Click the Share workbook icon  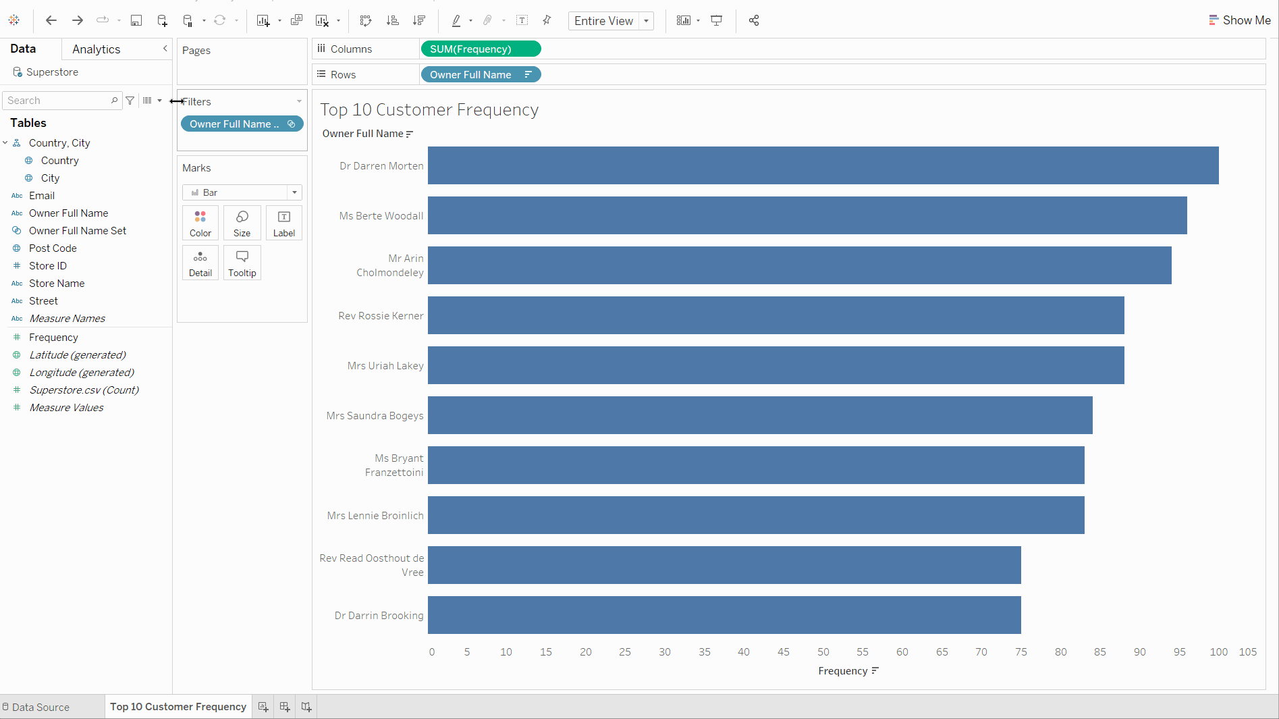point(754,20)
